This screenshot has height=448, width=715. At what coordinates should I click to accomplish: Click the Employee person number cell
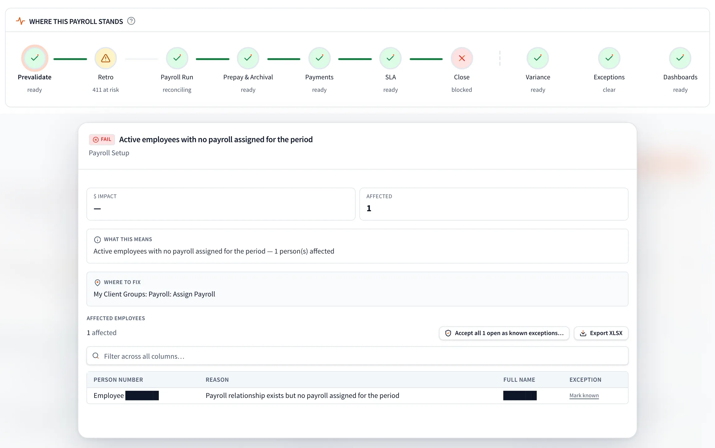(x=126, y=395)
